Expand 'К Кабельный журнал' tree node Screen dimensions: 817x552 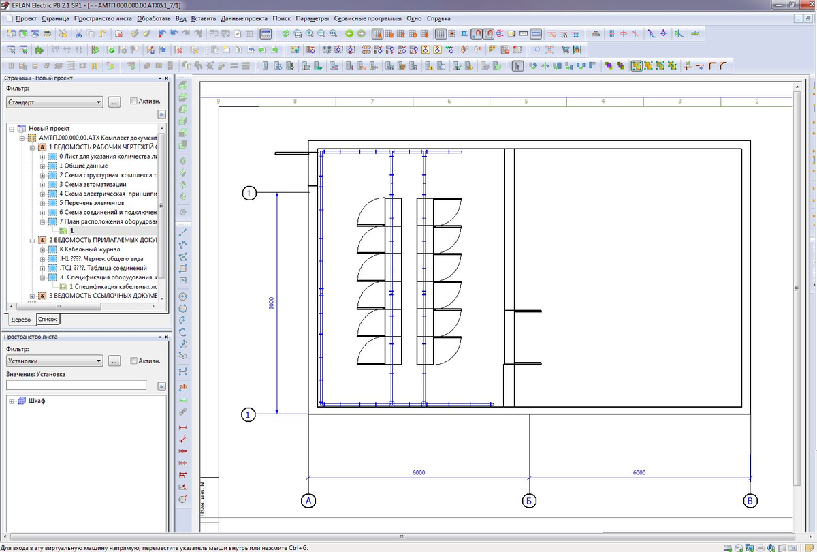click(x=43, y=249)
